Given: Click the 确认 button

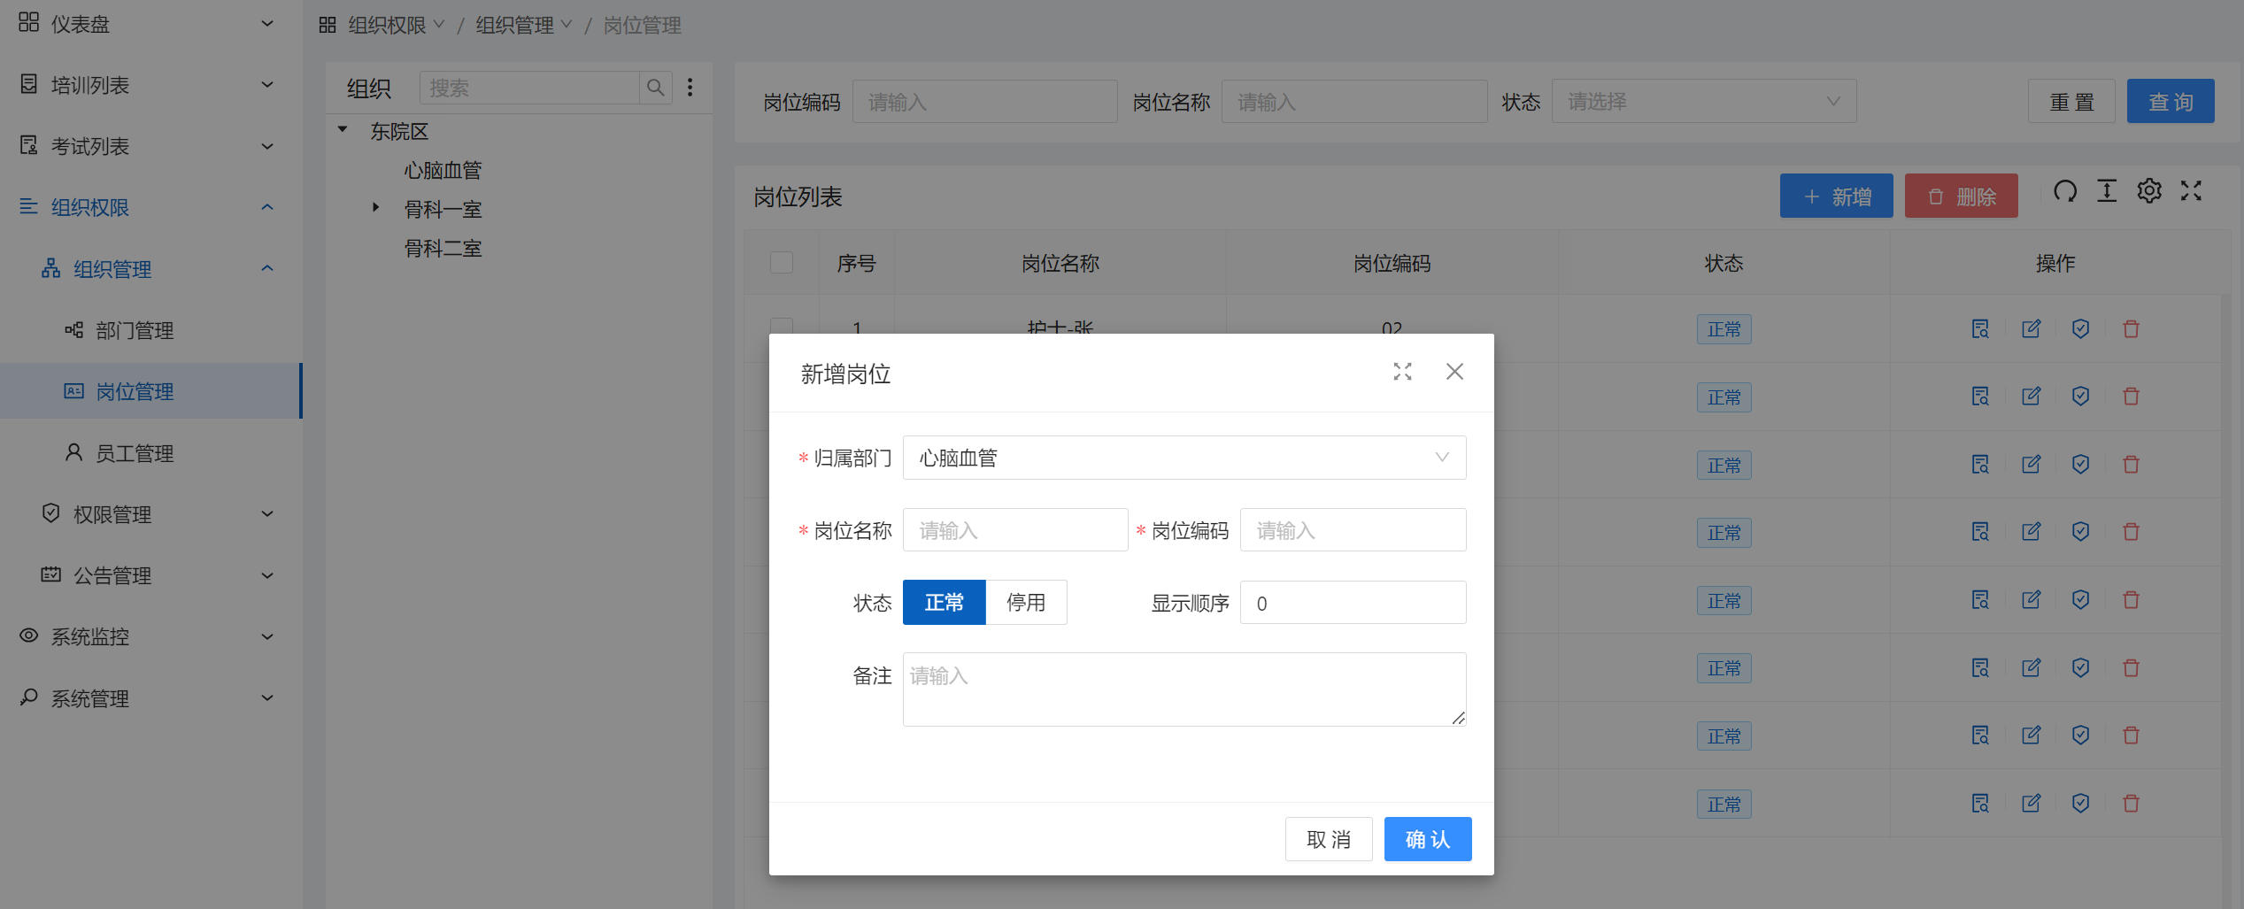Looking at the screenshot, I should pos(1427,839).
